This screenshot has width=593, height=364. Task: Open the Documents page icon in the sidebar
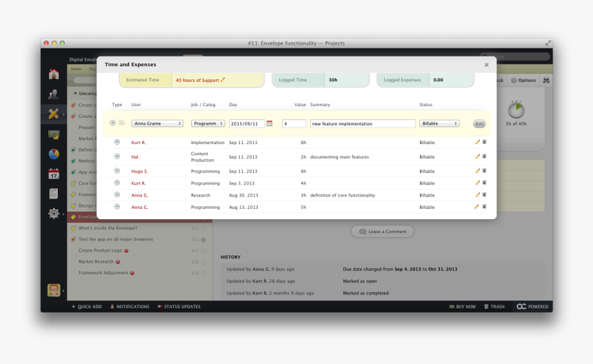54,194
